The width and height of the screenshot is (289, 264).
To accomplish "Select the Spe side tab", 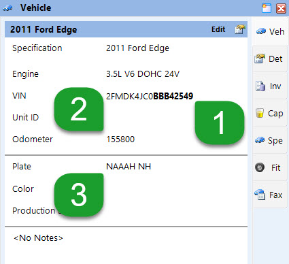I will pos(270,140).
